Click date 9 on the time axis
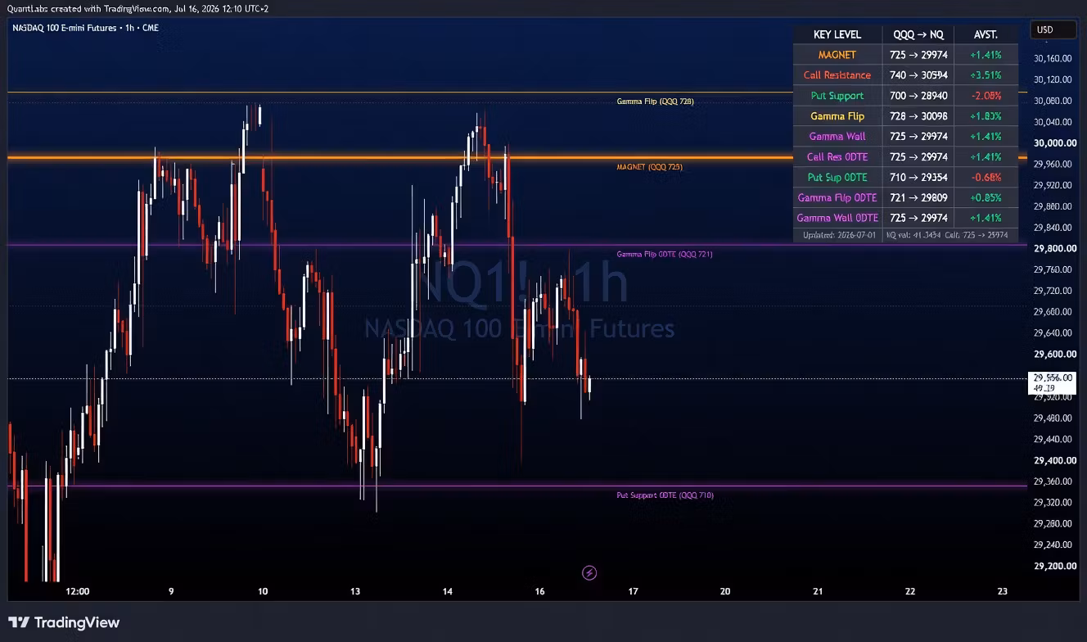This screenshot has width=1087, height=642. [x=170, y=591]
